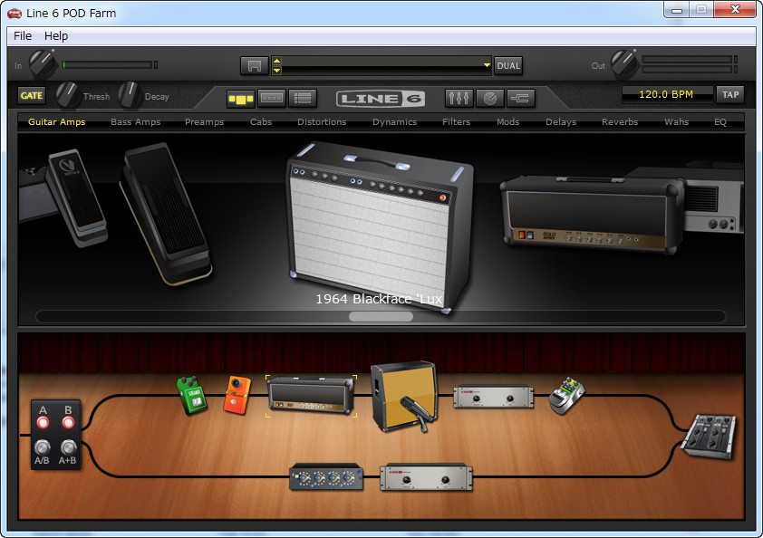This screenshot has width=763, height=538.
Task: Select the rack unit on tone B path
Action: [426, 477]
